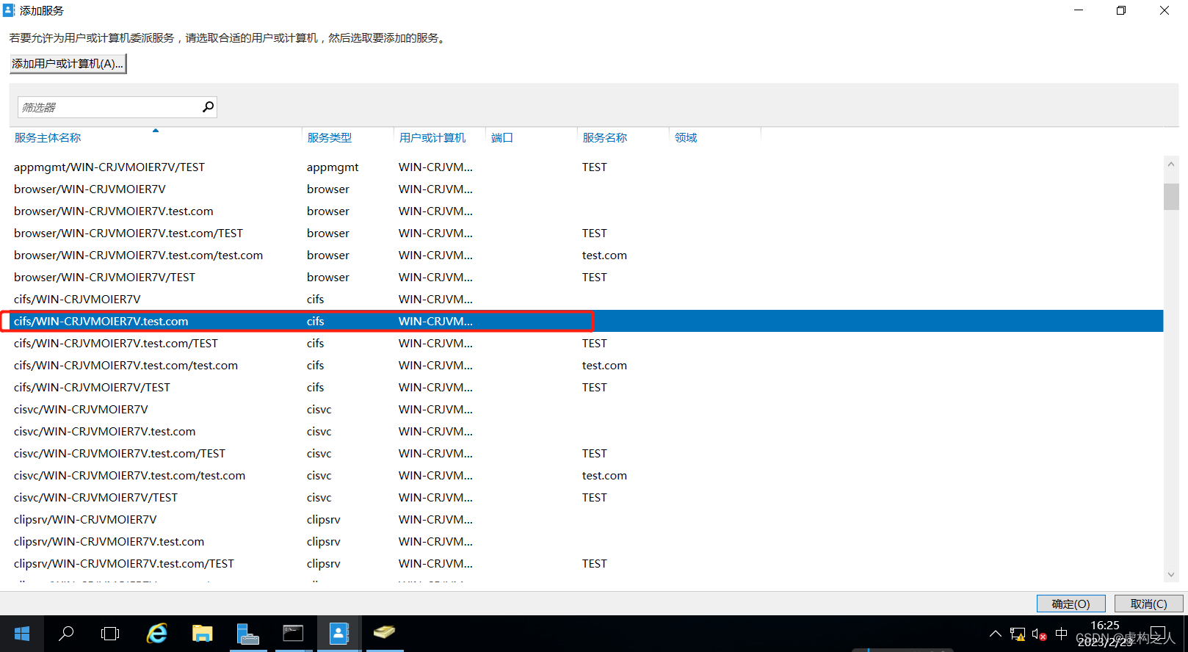This screenshot has width=1188, height=652.
Task: Select appmgmt/WIN-CRJVMOIER7V/TEST row
Action: 586,167
